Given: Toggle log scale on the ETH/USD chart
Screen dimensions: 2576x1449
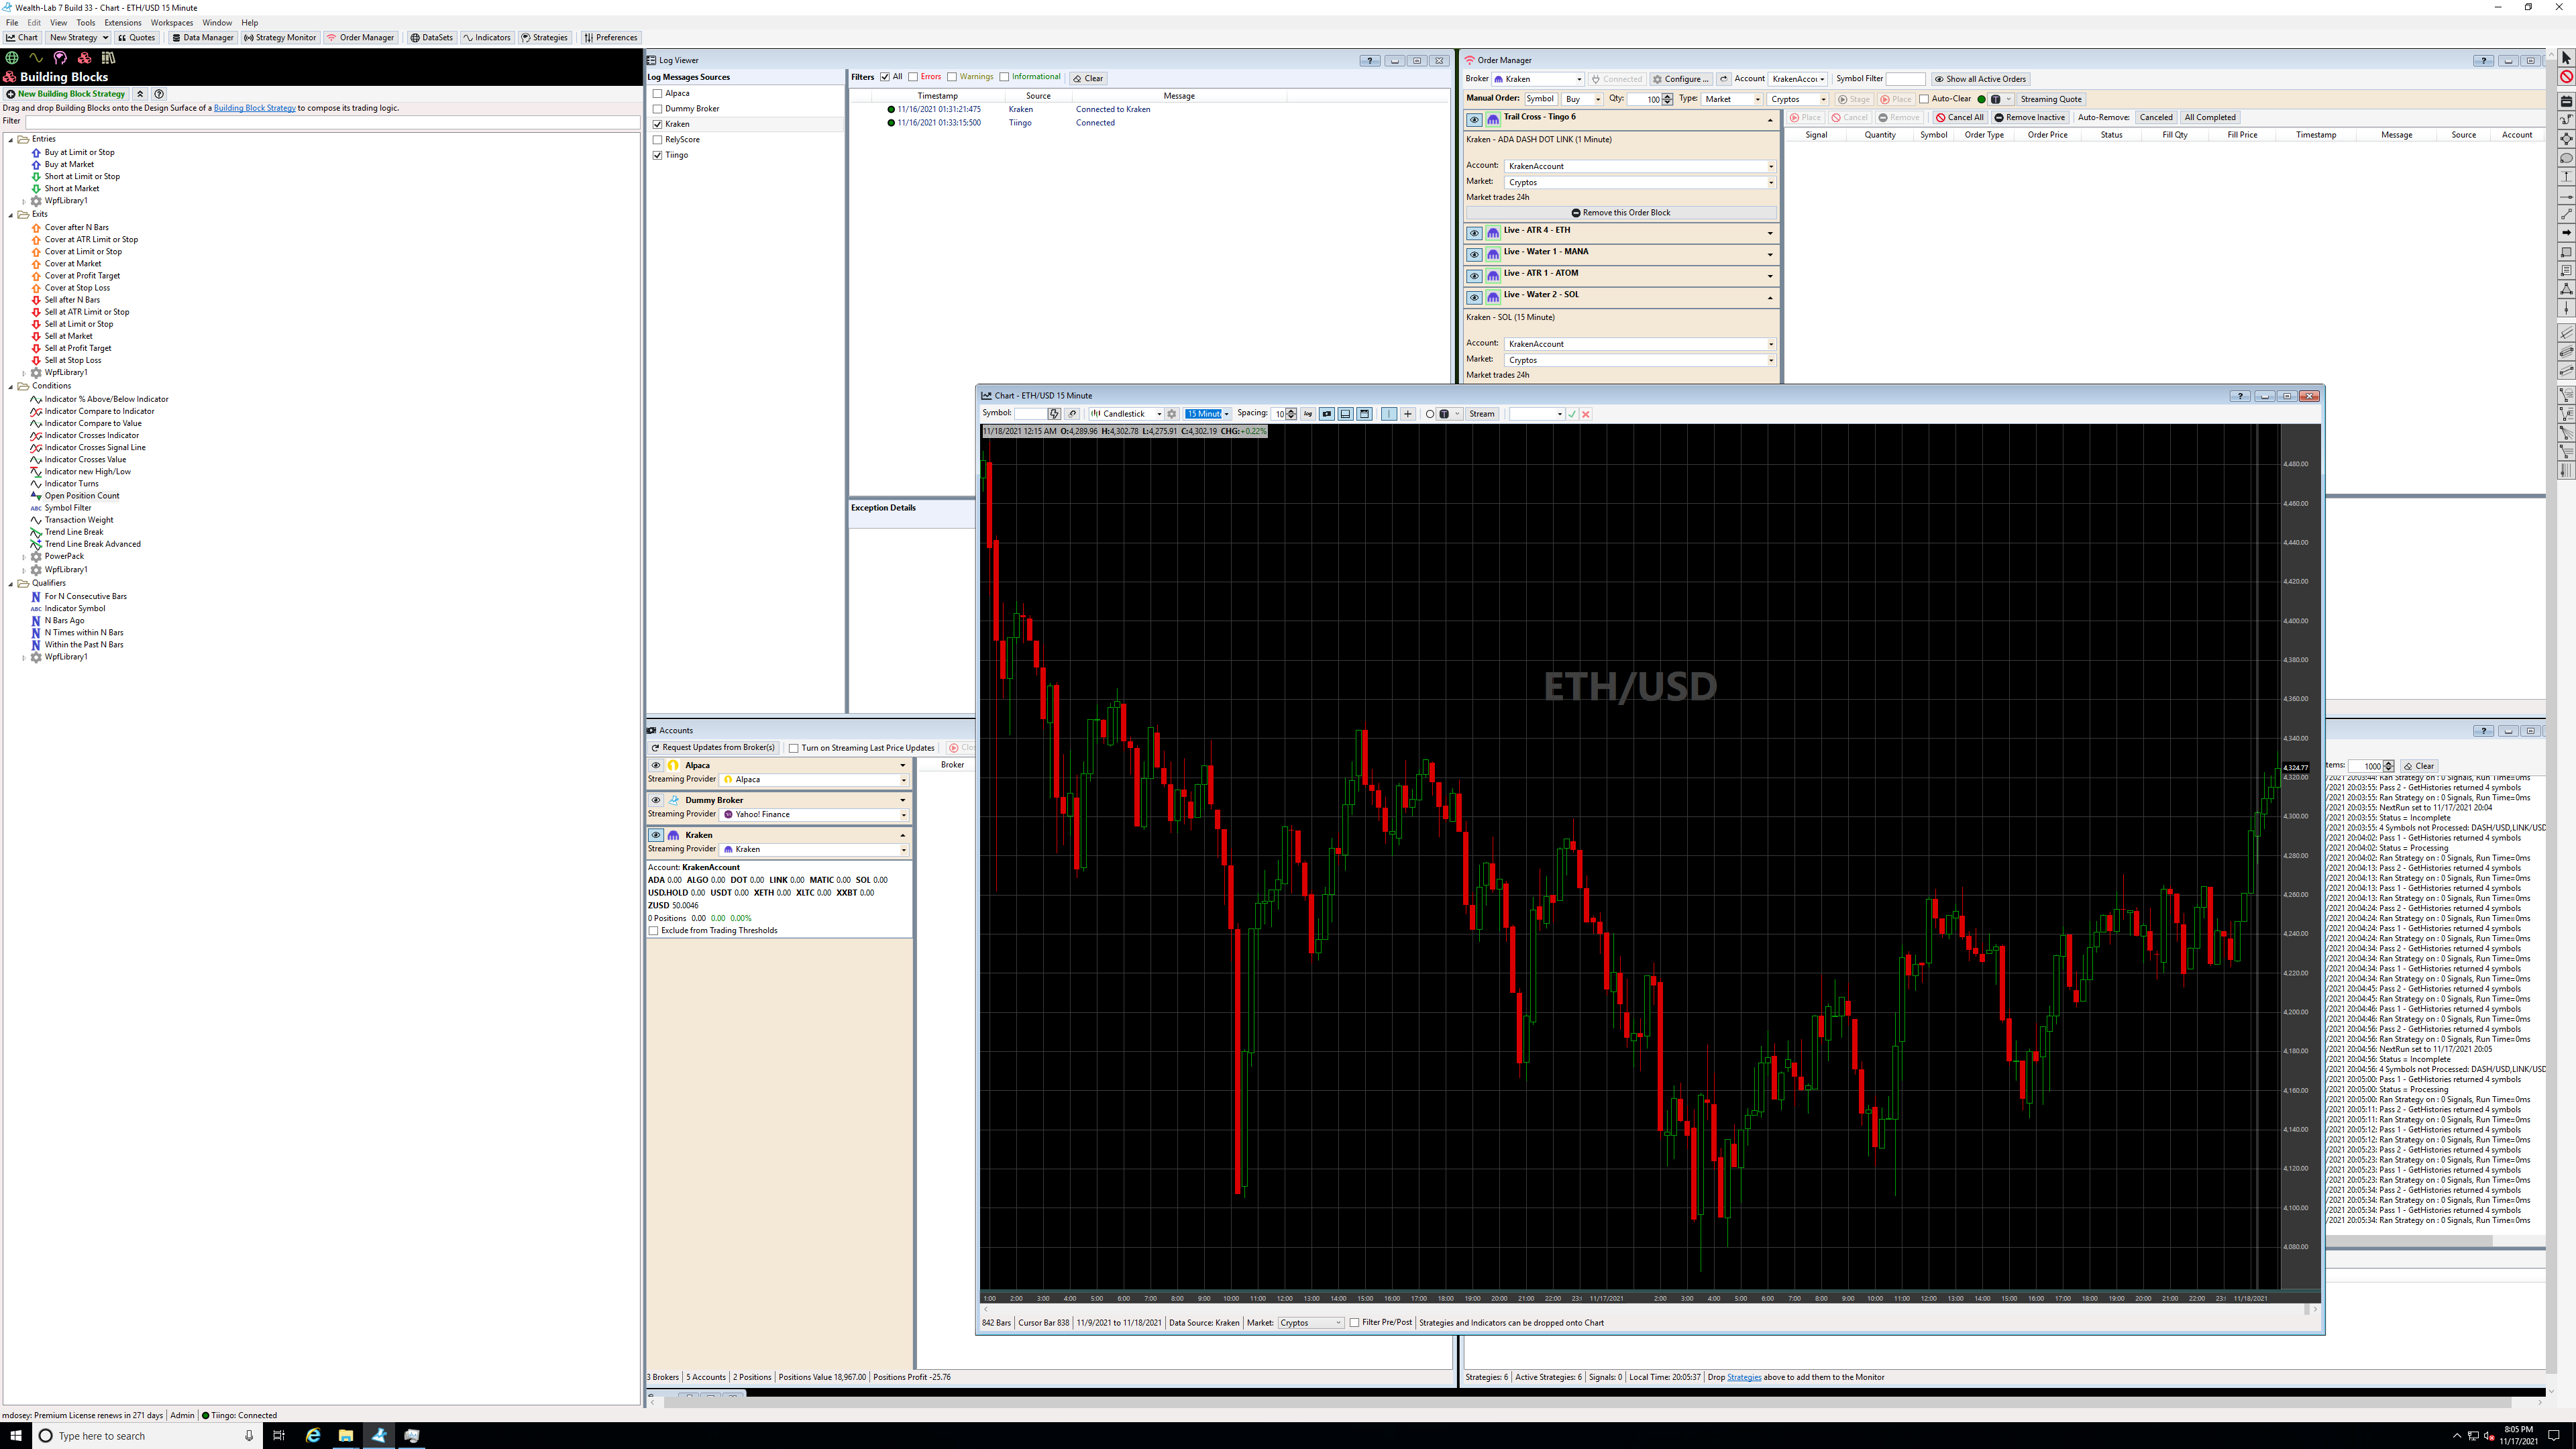Looking at the screenshot, I should pyautogui.click(x=1308, y=413).
